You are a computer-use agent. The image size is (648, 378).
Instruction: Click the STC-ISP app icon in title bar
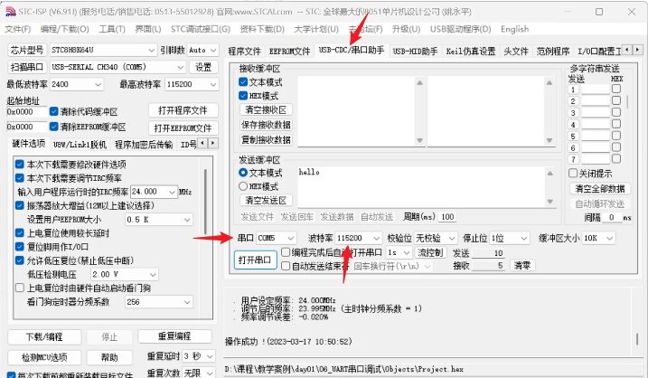click(9, 10)
